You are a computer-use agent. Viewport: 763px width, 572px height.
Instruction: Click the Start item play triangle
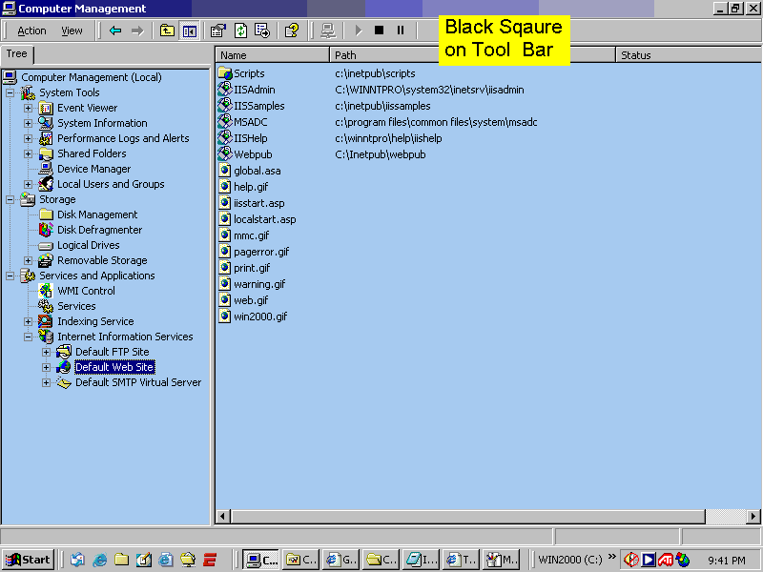[359, 31]
